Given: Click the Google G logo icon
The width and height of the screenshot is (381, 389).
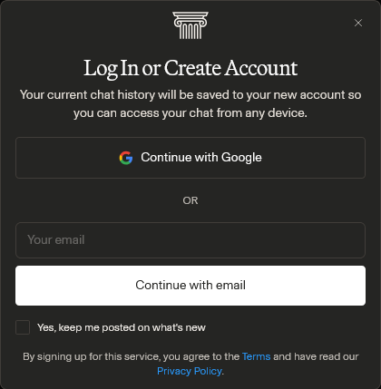Looking at the screenshot, I should (126, 158).
